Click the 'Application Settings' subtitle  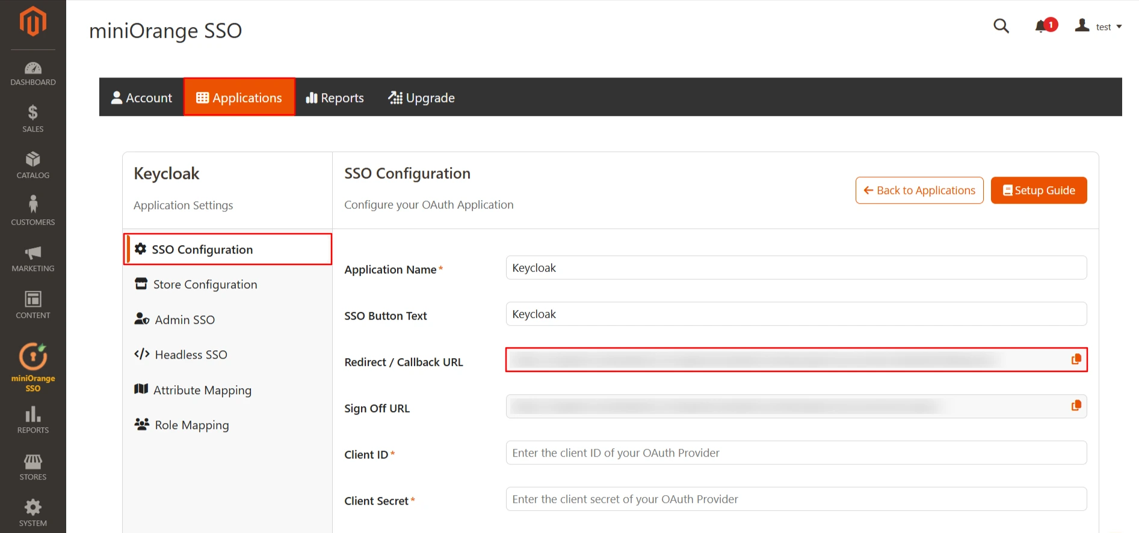click(x=184, y=206)
